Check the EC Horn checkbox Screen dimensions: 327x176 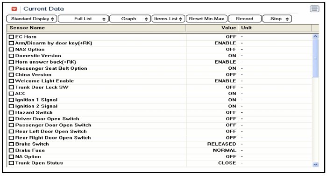click(11, 37)
